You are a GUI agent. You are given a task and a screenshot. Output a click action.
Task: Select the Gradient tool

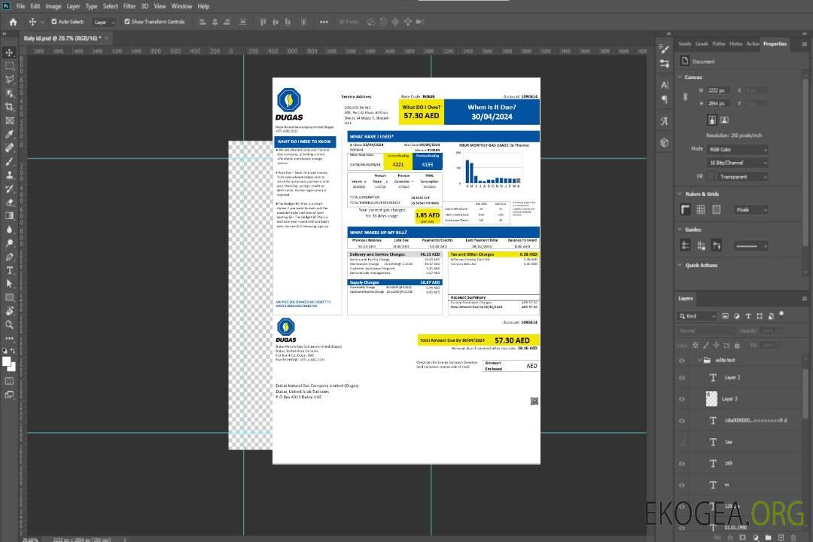tap(9, 216)
